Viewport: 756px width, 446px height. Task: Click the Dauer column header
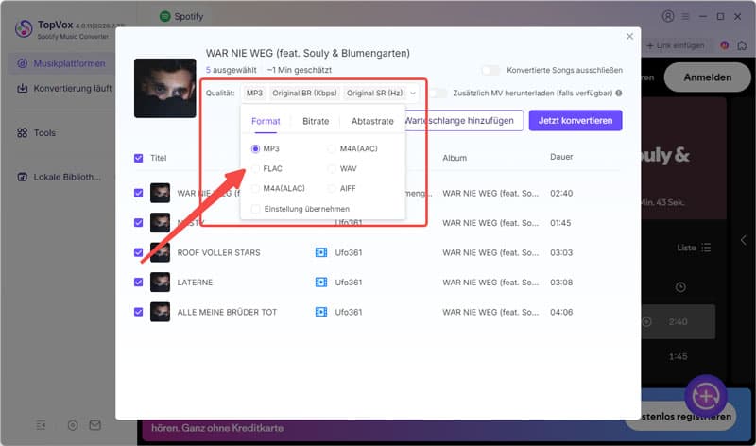coord(561,157)
